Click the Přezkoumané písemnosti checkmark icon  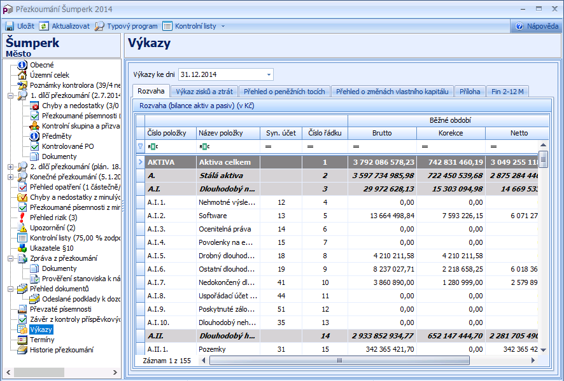click(x=34, y=116)
